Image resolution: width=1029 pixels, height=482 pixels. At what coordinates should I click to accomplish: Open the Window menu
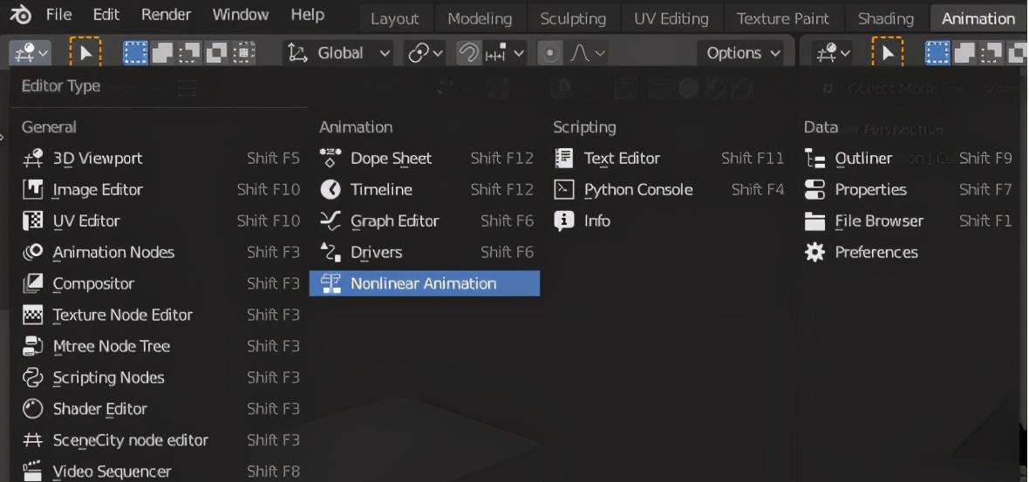click(240, 15)
